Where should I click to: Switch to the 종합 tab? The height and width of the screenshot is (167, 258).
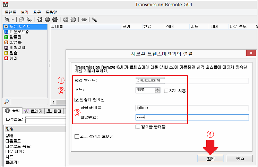pyautogui.click(x=13, y=111)
